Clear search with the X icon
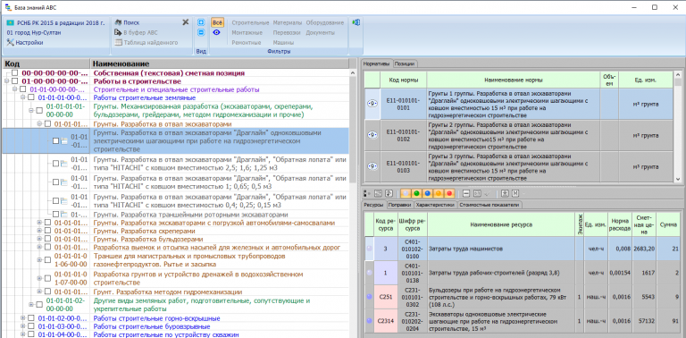This screenshot has width=686, height=338. point(186,22)
